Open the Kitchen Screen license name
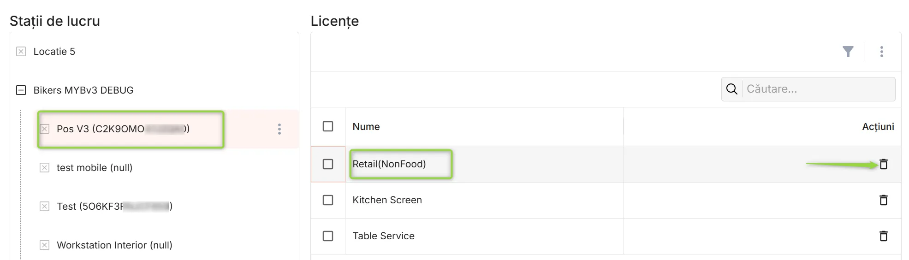Viewport: 909px width, 260px height. [x=387, y=200]
